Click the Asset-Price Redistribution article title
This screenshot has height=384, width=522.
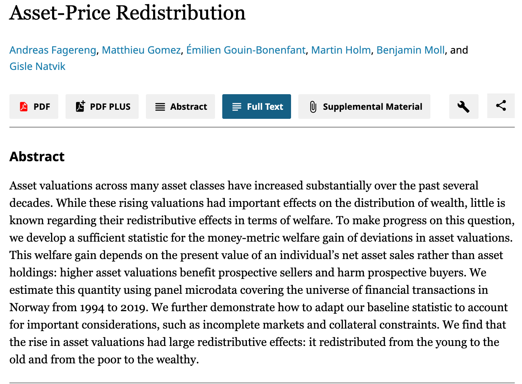tap(127, 13)
